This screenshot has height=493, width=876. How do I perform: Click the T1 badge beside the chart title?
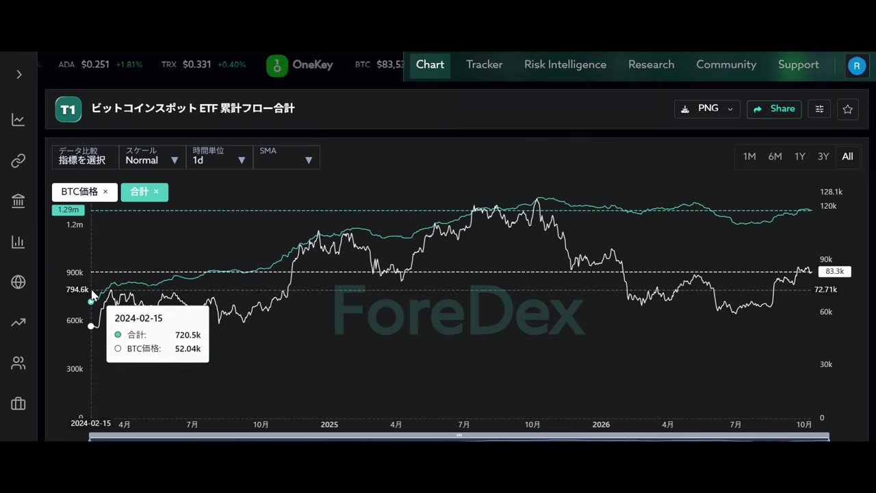tap(68, 109)
